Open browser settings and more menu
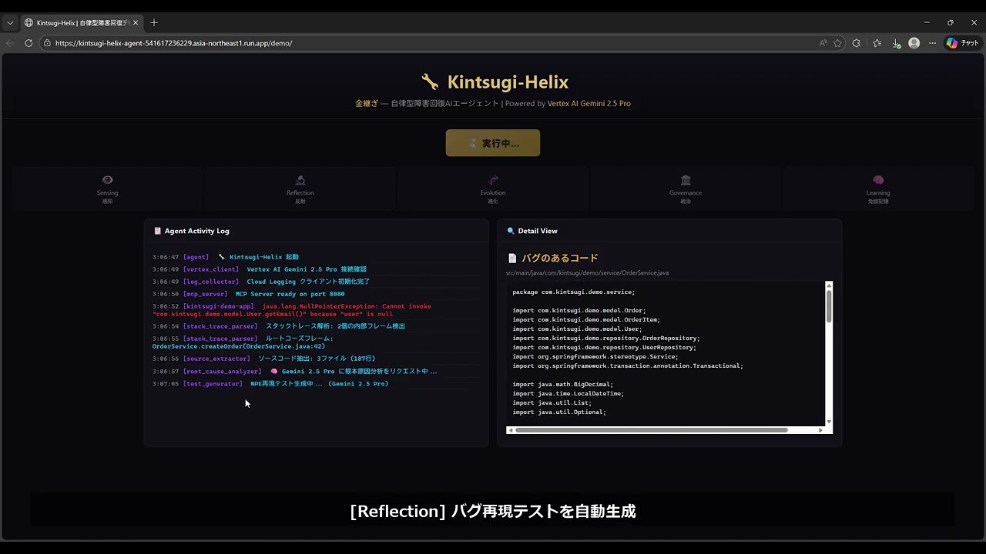The image size is (986, 554). tap(932, 43)
